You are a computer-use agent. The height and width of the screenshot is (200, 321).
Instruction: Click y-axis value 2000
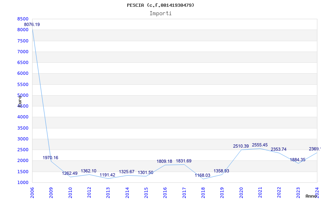tap(23, 161)
